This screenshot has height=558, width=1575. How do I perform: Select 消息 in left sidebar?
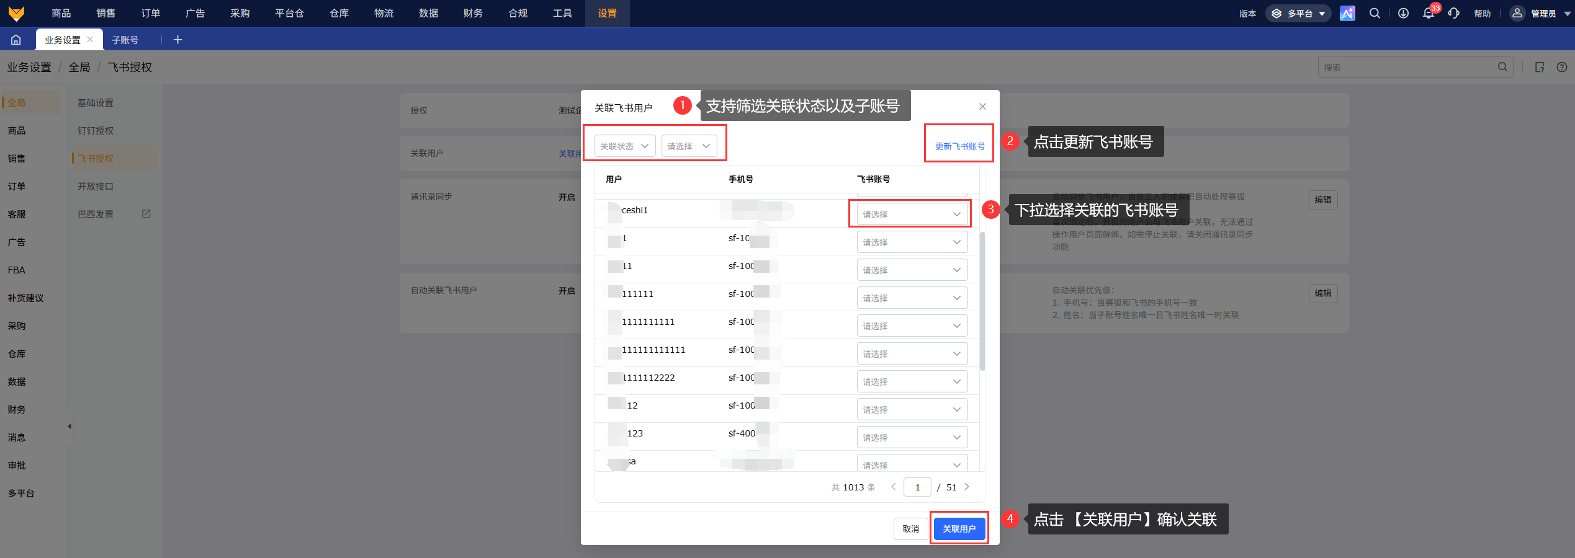click(x=17, y=437)
